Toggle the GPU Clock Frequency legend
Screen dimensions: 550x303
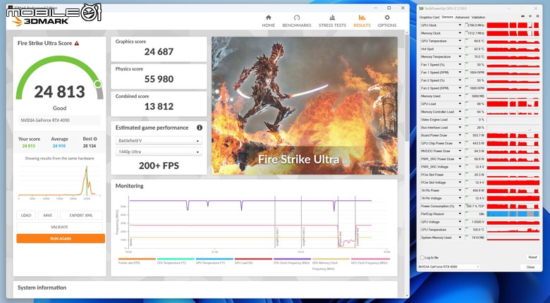[x=370, y=261]
